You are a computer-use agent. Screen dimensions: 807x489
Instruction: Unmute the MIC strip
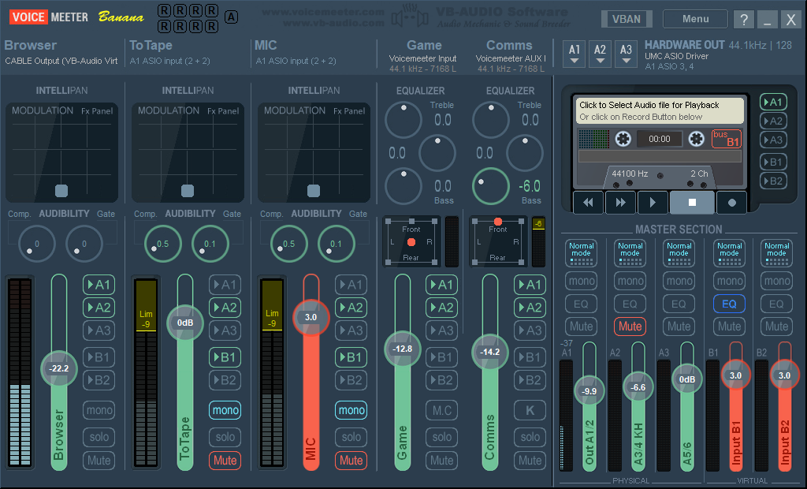click(351, 460)
